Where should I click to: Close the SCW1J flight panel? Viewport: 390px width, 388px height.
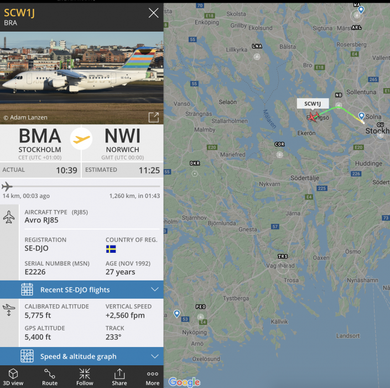[x=153, y=13]
